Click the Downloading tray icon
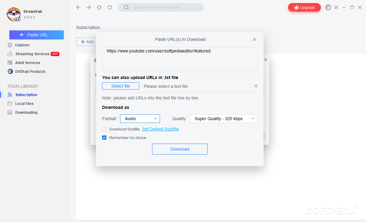Image resolution: width=366 pixels, height=222 pixels. [10, 113]
